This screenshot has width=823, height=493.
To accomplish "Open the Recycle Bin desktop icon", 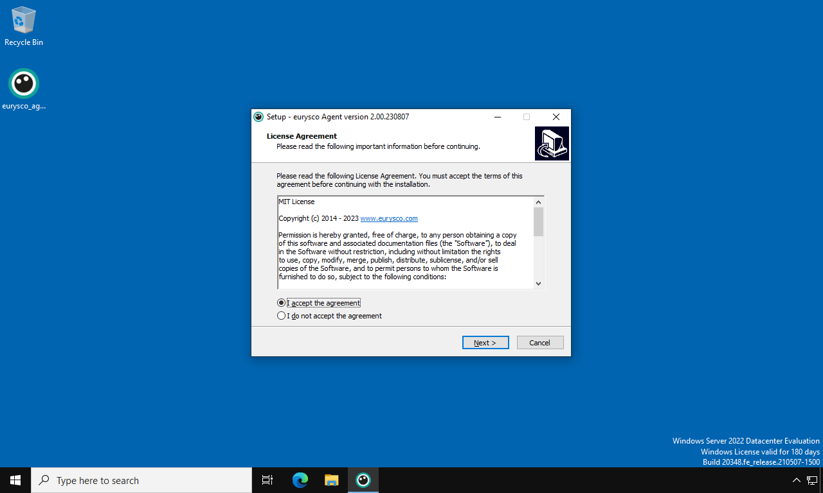I will [24, 26].
